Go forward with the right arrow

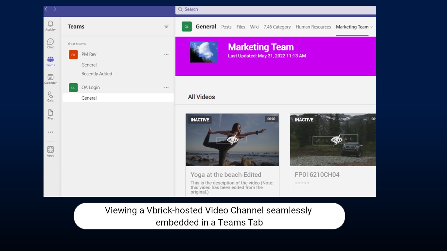coord(55,9)
